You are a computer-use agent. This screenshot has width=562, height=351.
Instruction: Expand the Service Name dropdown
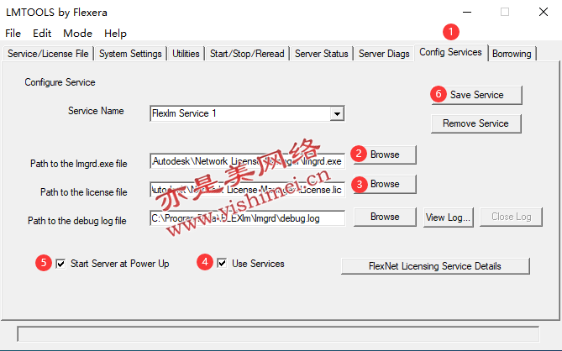pyautogui.click(x=337, y=114)
